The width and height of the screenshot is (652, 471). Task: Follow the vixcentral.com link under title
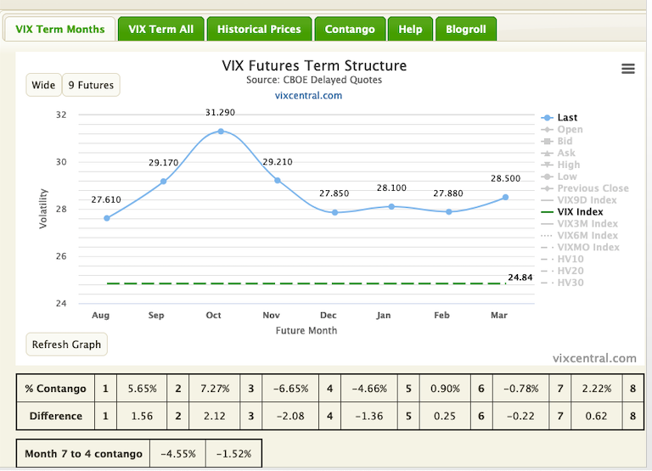[x=308, y=96]
